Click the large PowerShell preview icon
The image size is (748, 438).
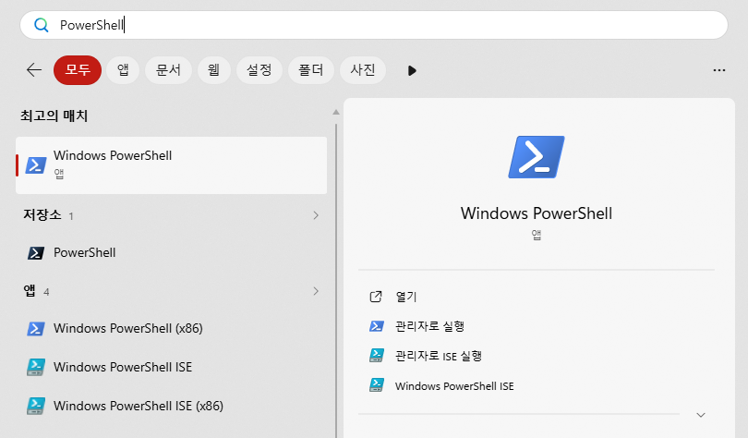coord(537,157)
